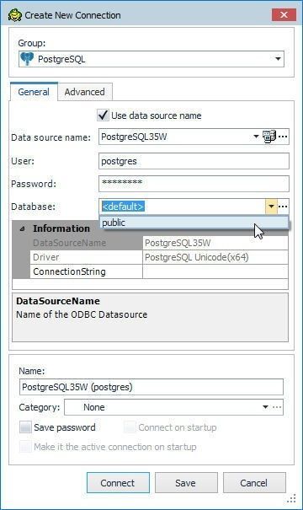Click the ellipsis next to Data source name
Image resolution: width=303 pixels, height=510 pixels.
point(283,137)
